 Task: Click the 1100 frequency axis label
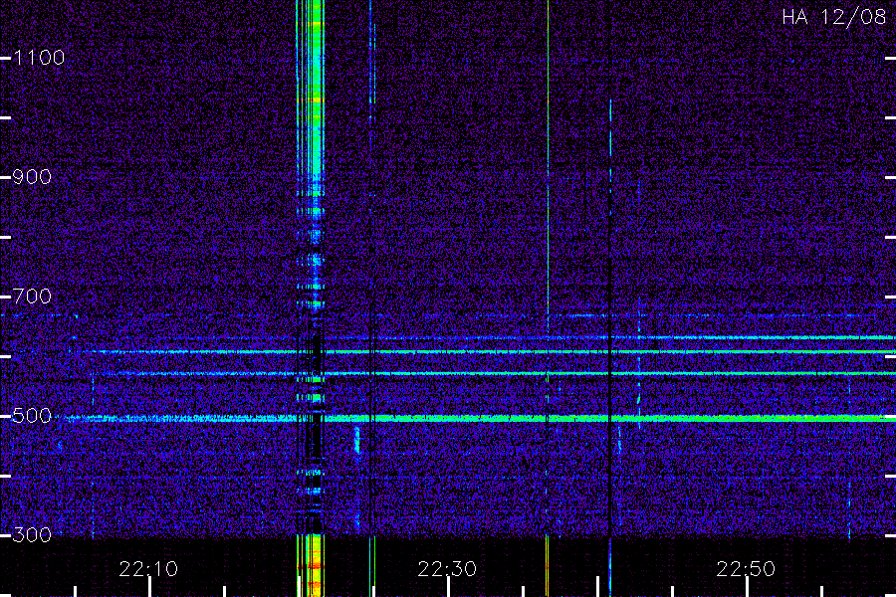[x=40, y=58]
